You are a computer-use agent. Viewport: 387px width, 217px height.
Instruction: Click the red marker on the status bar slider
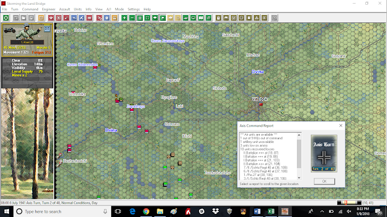346,203
